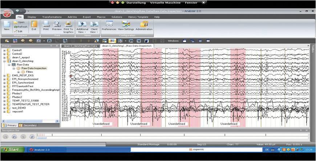
Task: Click the tile horizontally windows icon
Action: tap(200, 41)
